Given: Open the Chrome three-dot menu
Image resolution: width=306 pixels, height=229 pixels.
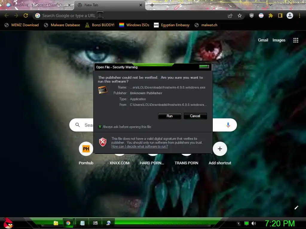Looking at the screenshot, I should (x=299, y=16).
